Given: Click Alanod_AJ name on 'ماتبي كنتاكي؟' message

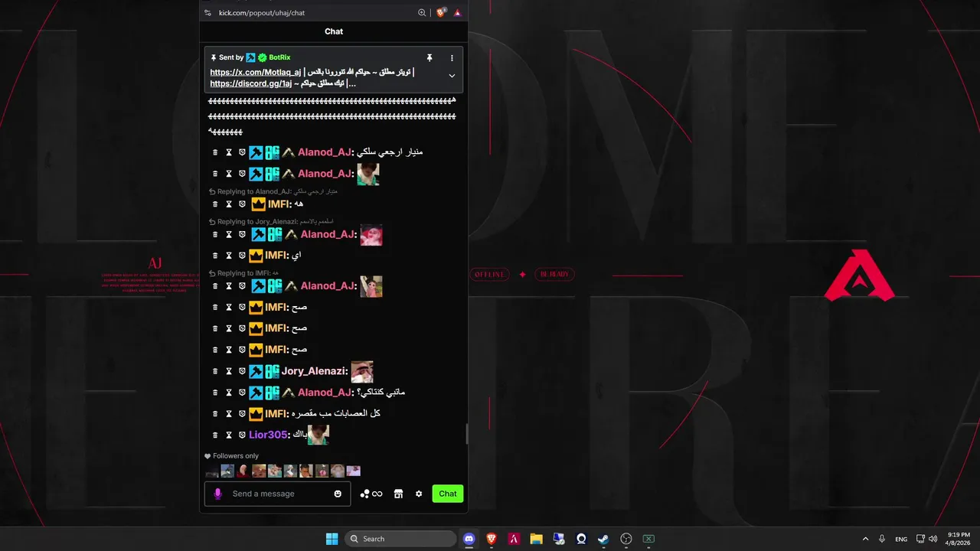Looking at the screenshot, I should [x=325, y=393].
